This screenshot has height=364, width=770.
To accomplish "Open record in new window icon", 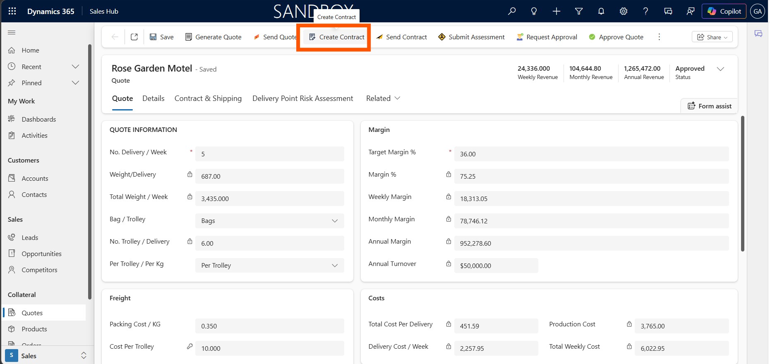I will (134, 37).
